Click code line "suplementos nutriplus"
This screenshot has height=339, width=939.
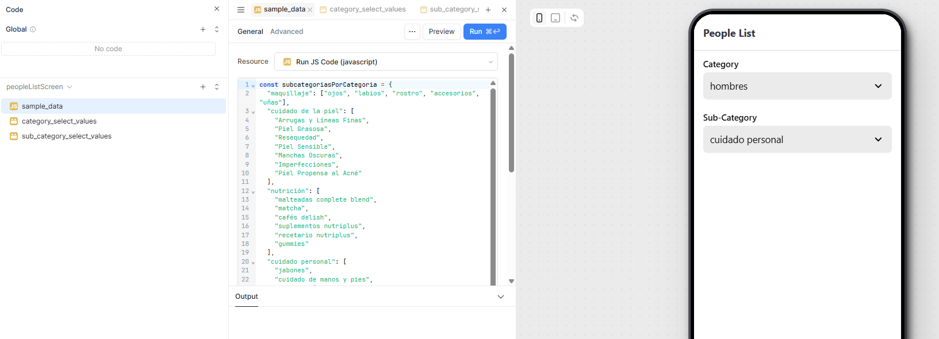click(320, 226)
